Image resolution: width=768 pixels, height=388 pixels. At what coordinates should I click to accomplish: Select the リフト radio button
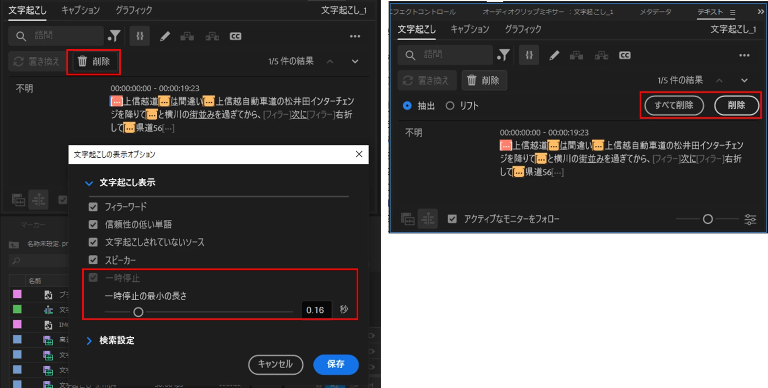tap(450, 105)
